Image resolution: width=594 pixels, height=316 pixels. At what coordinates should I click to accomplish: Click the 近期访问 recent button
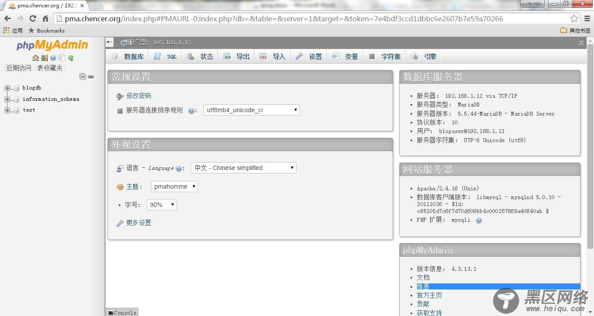pyautogui.click(x=19, y=68)
